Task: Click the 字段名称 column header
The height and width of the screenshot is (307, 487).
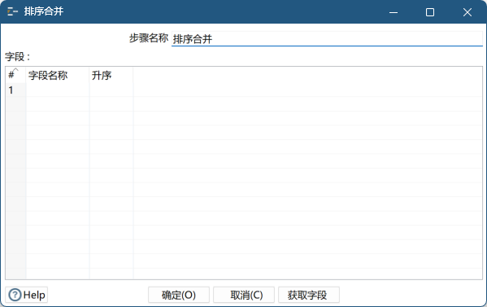Action: tap(58, 75)
